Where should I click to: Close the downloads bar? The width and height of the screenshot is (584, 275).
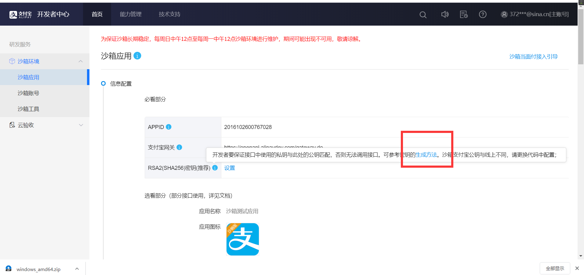click(577, 268)
